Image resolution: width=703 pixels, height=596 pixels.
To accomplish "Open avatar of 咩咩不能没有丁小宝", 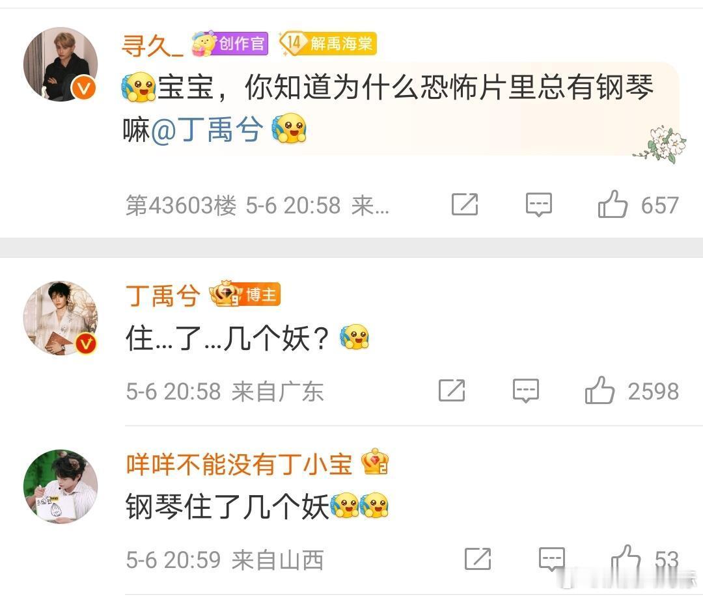I will pos(61,486).
